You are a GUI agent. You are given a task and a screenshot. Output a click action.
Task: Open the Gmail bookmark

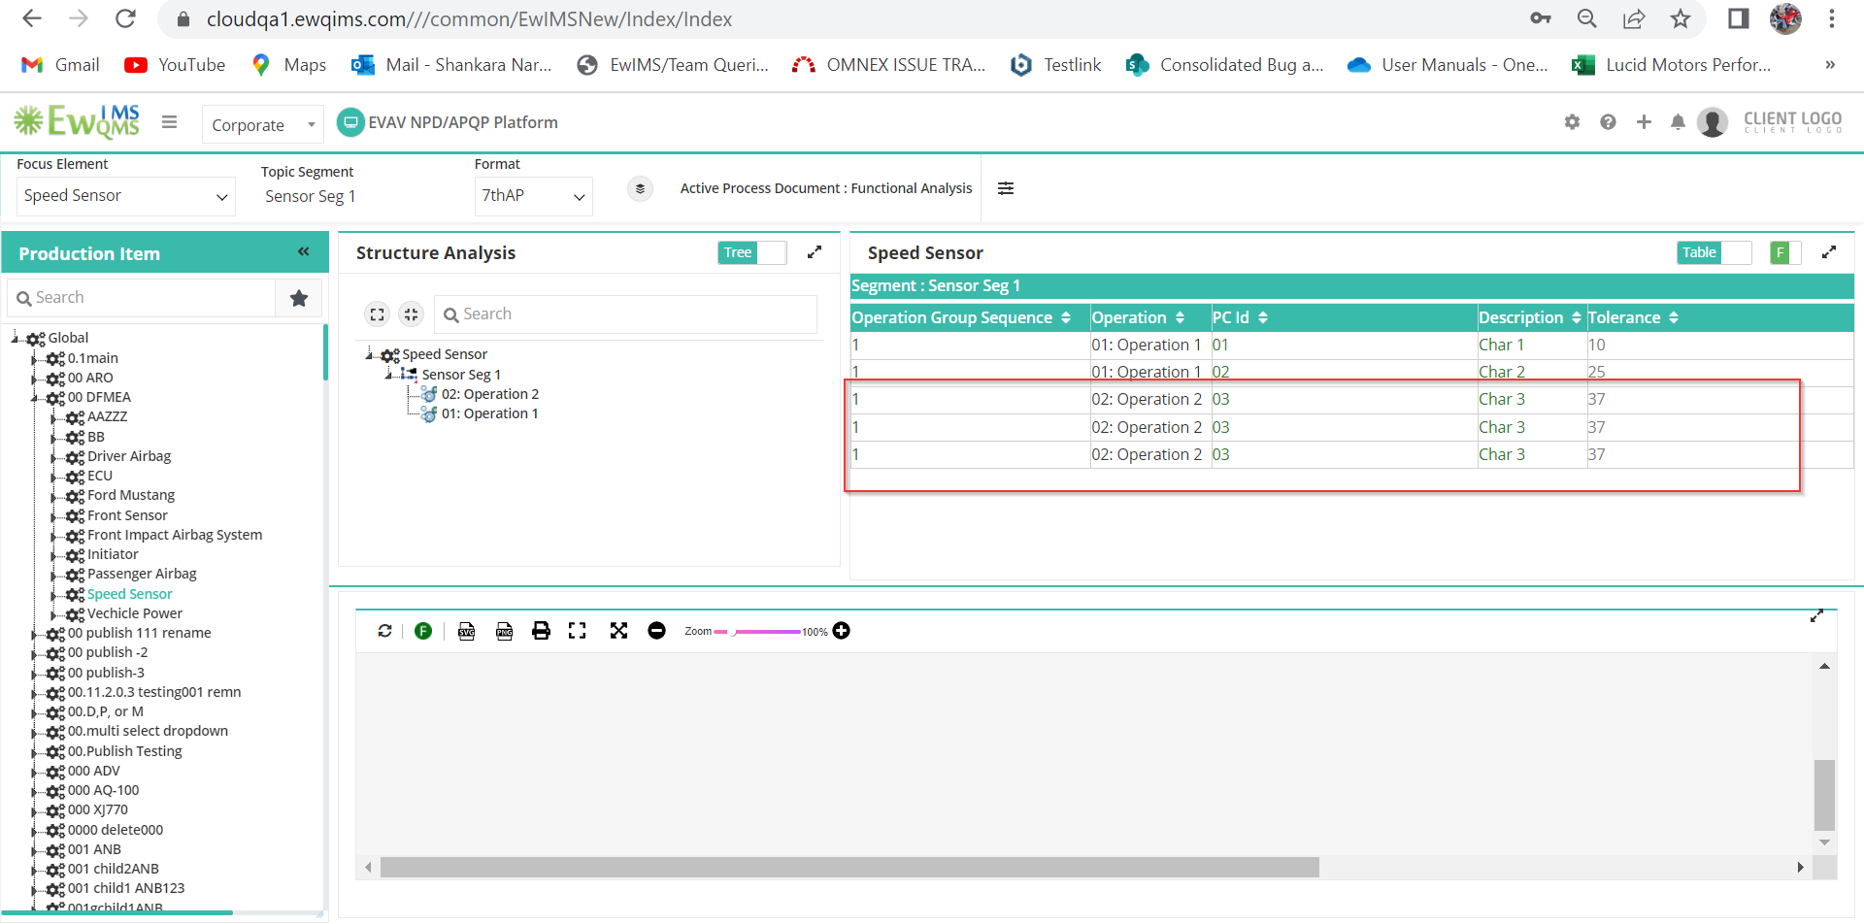(x=60, y=65)
